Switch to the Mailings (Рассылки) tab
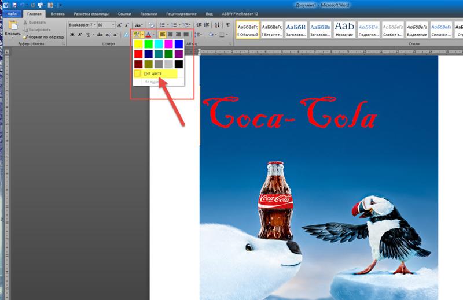The height and width of the screenshot is (300, 463). click(x=149, y=14)
